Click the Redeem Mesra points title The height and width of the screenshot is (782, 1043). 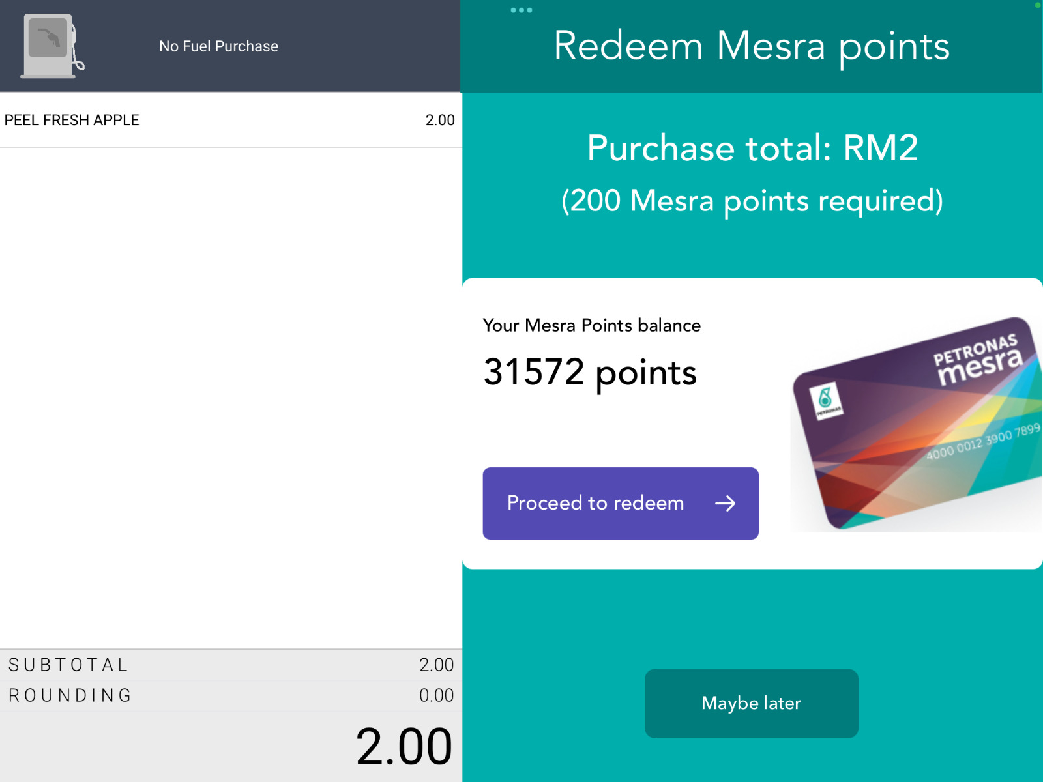[x=751, y=46]
